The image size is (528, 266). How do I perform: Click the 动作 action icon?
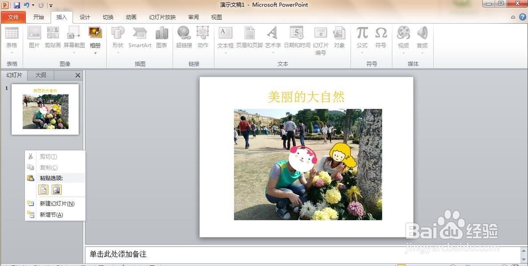pos(203,37)
